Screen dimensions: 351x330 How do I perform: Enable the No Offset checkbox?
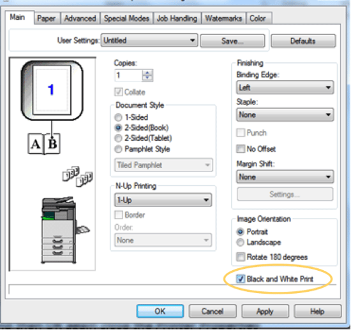tap(241, 149)
